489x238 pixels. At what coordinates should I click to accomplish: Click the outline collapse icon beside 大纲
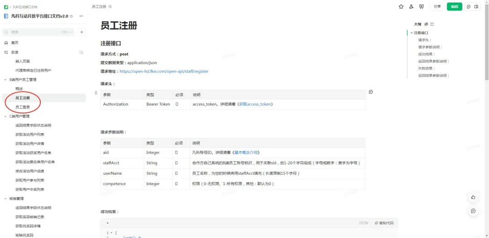432,24
